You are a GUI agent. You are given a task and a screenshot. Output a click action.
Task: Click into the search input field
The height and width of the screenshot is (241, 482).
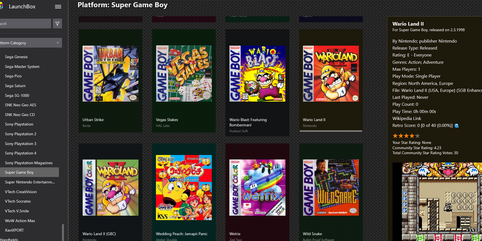tap(25, 24)
